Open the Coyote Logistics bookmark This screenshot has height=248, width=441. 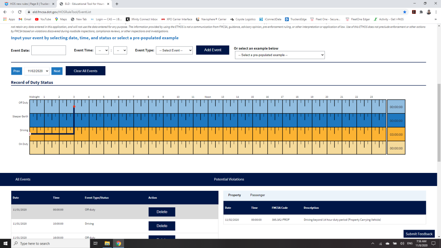click(x=243, y=19)
